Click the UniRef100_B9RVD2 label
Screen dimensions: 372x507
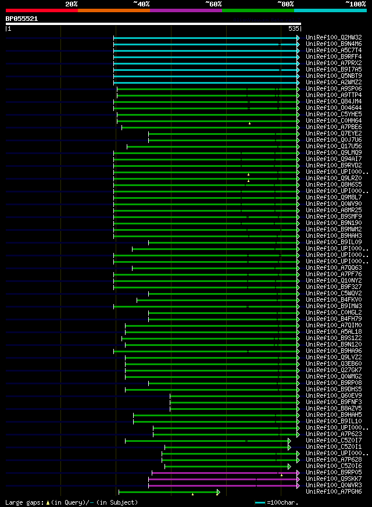click(x=334, y=166)
